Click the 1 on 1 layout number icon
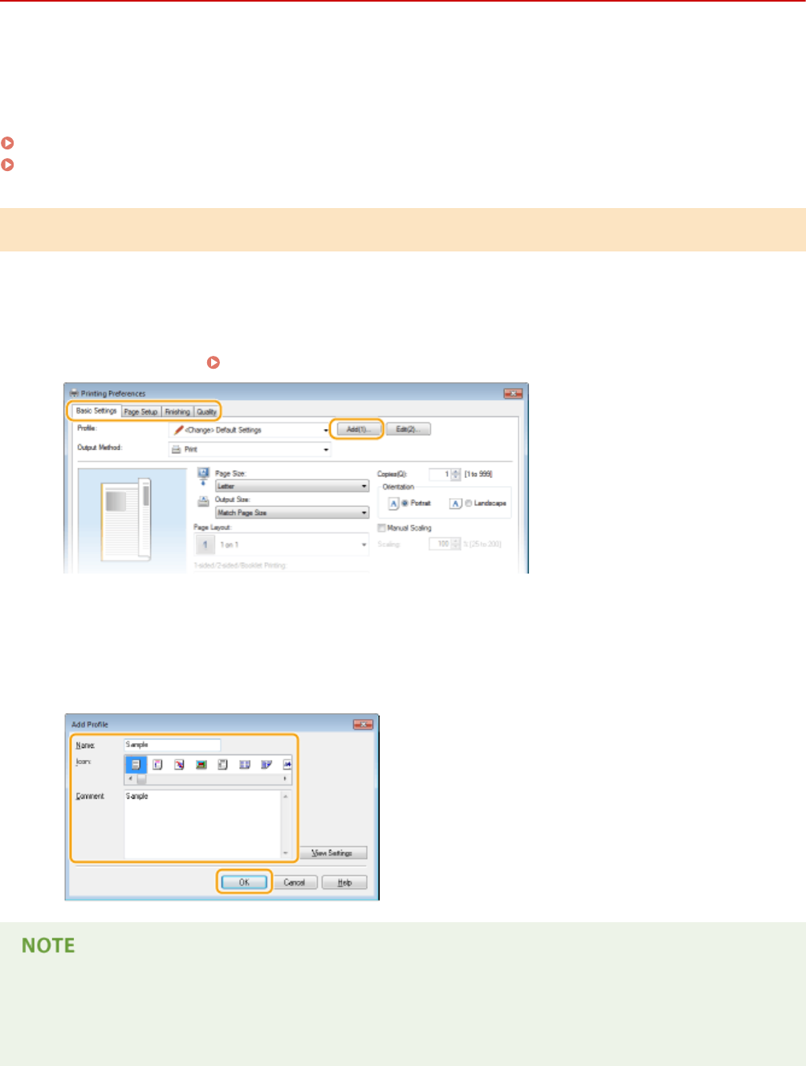The image size is (806, 1066). (205, 545)
